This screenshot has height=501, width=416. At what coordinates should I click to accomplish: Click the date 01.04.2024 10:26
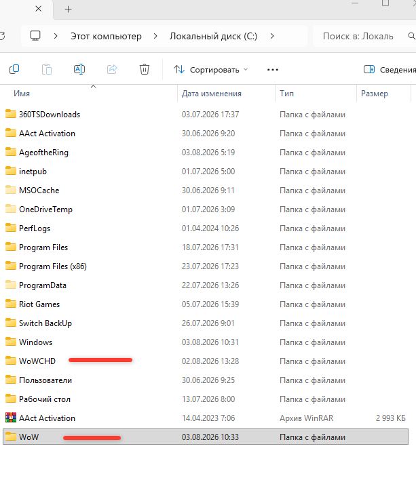[x=210, y=228]
